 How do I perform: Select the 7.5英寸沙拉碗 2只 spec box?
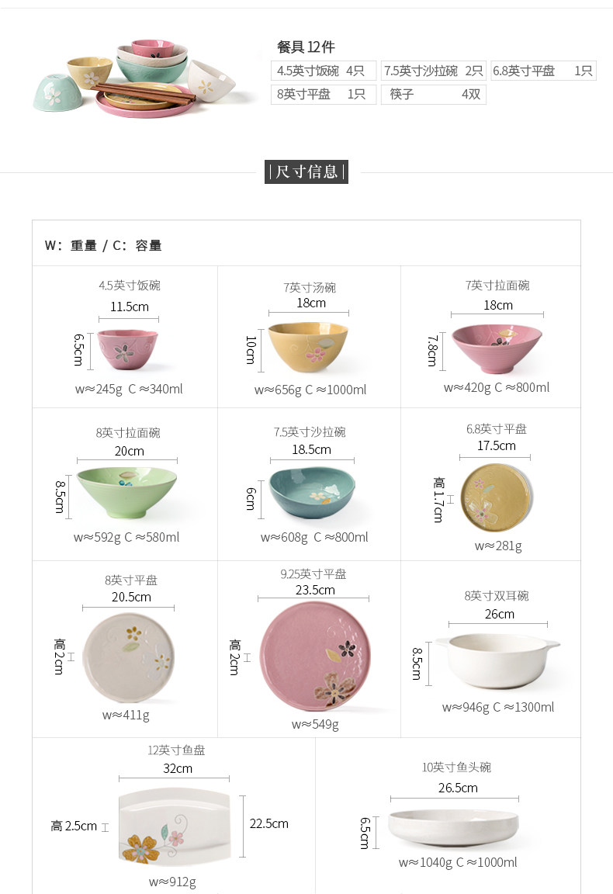[x=434, y=71]
